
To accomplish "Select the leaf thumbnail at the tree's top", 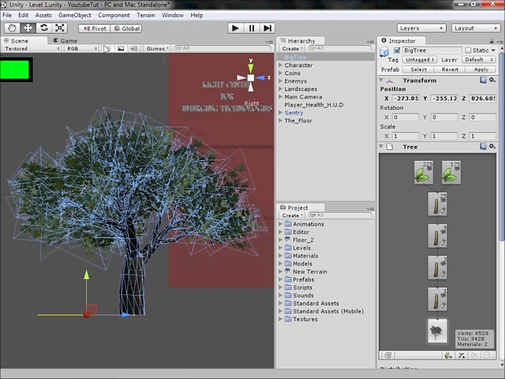I will pyautogui.click(x=423, y=172).
